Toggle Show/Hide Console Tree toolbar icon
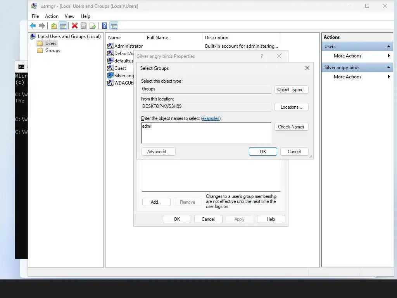 click(63, 26)
